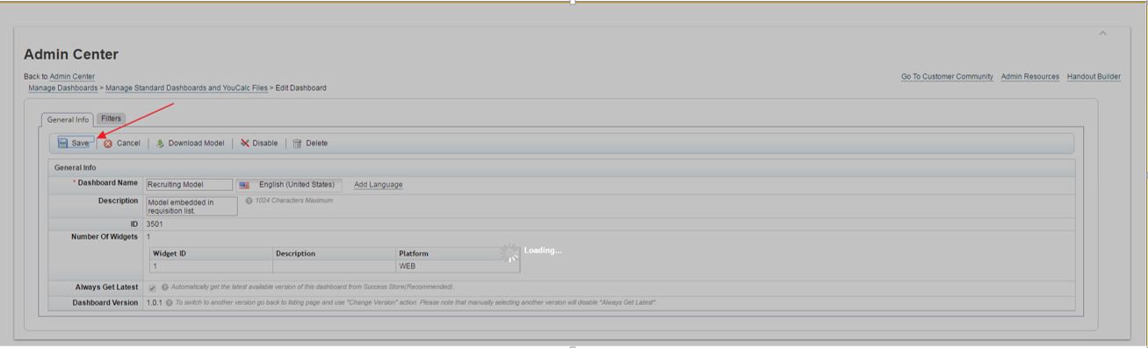Click the help icon next to Always Get Latest
The height and width of the screenshot is (348, 1148).
tap(165, 287)
